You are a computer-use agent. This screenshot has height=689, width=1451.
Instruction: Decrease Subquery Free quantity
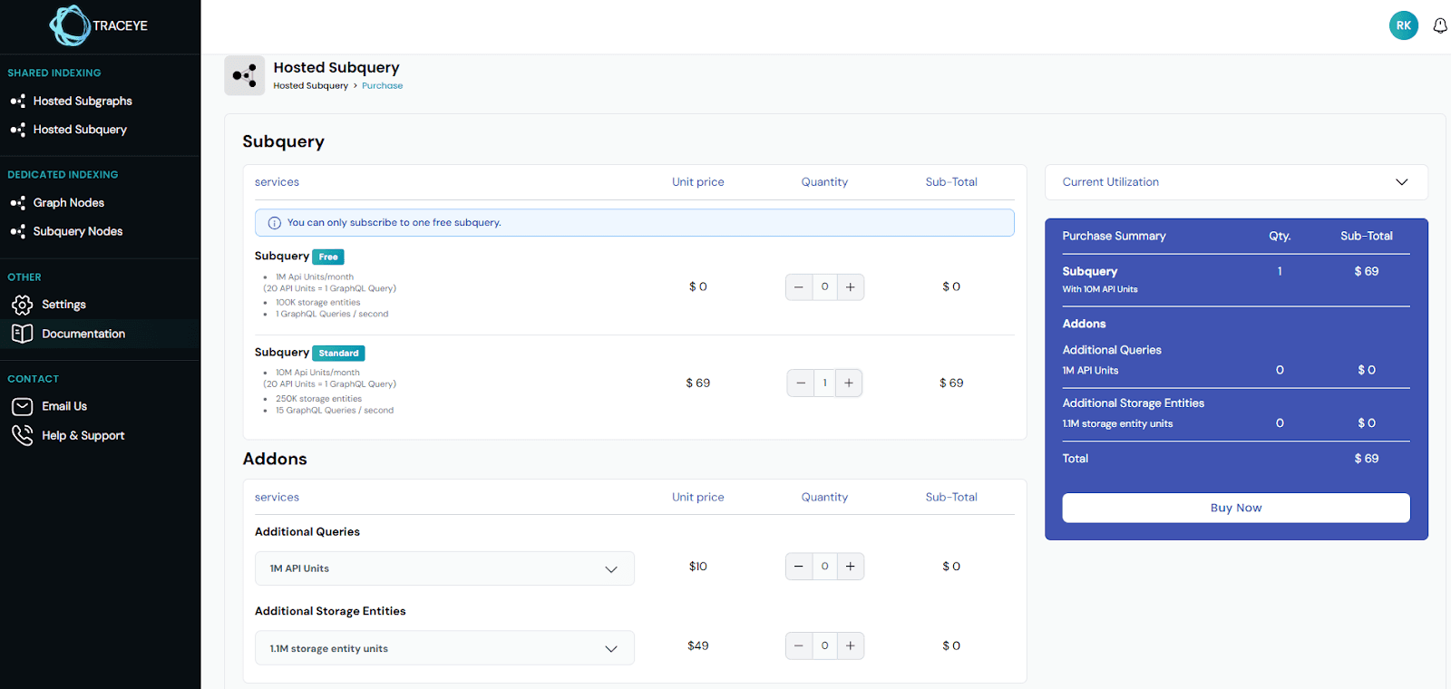[799, 287]
